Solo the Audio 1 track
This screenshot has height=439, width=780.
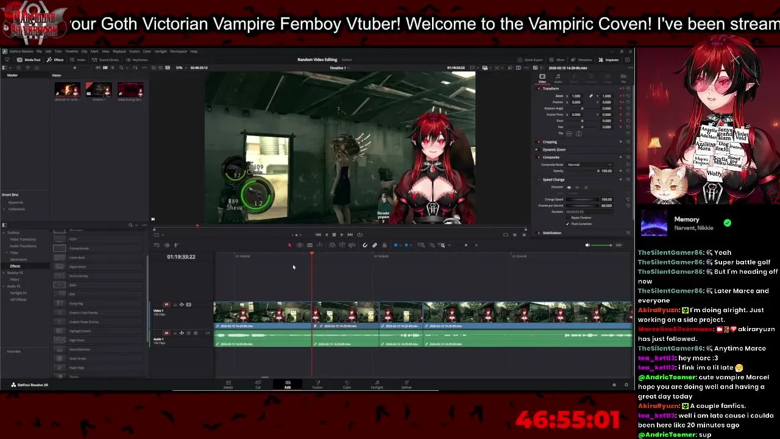(189, 333)
